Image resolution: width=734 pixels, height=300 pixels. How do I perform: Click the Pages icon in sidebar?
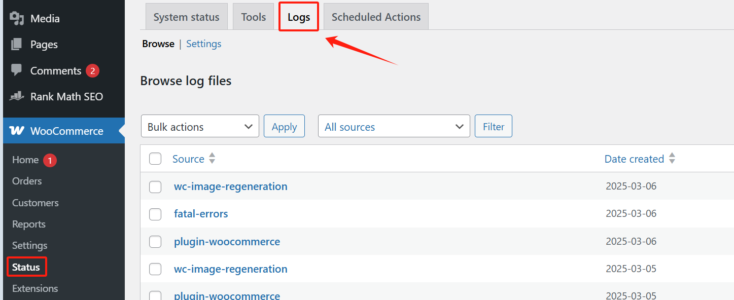(17, 45)
